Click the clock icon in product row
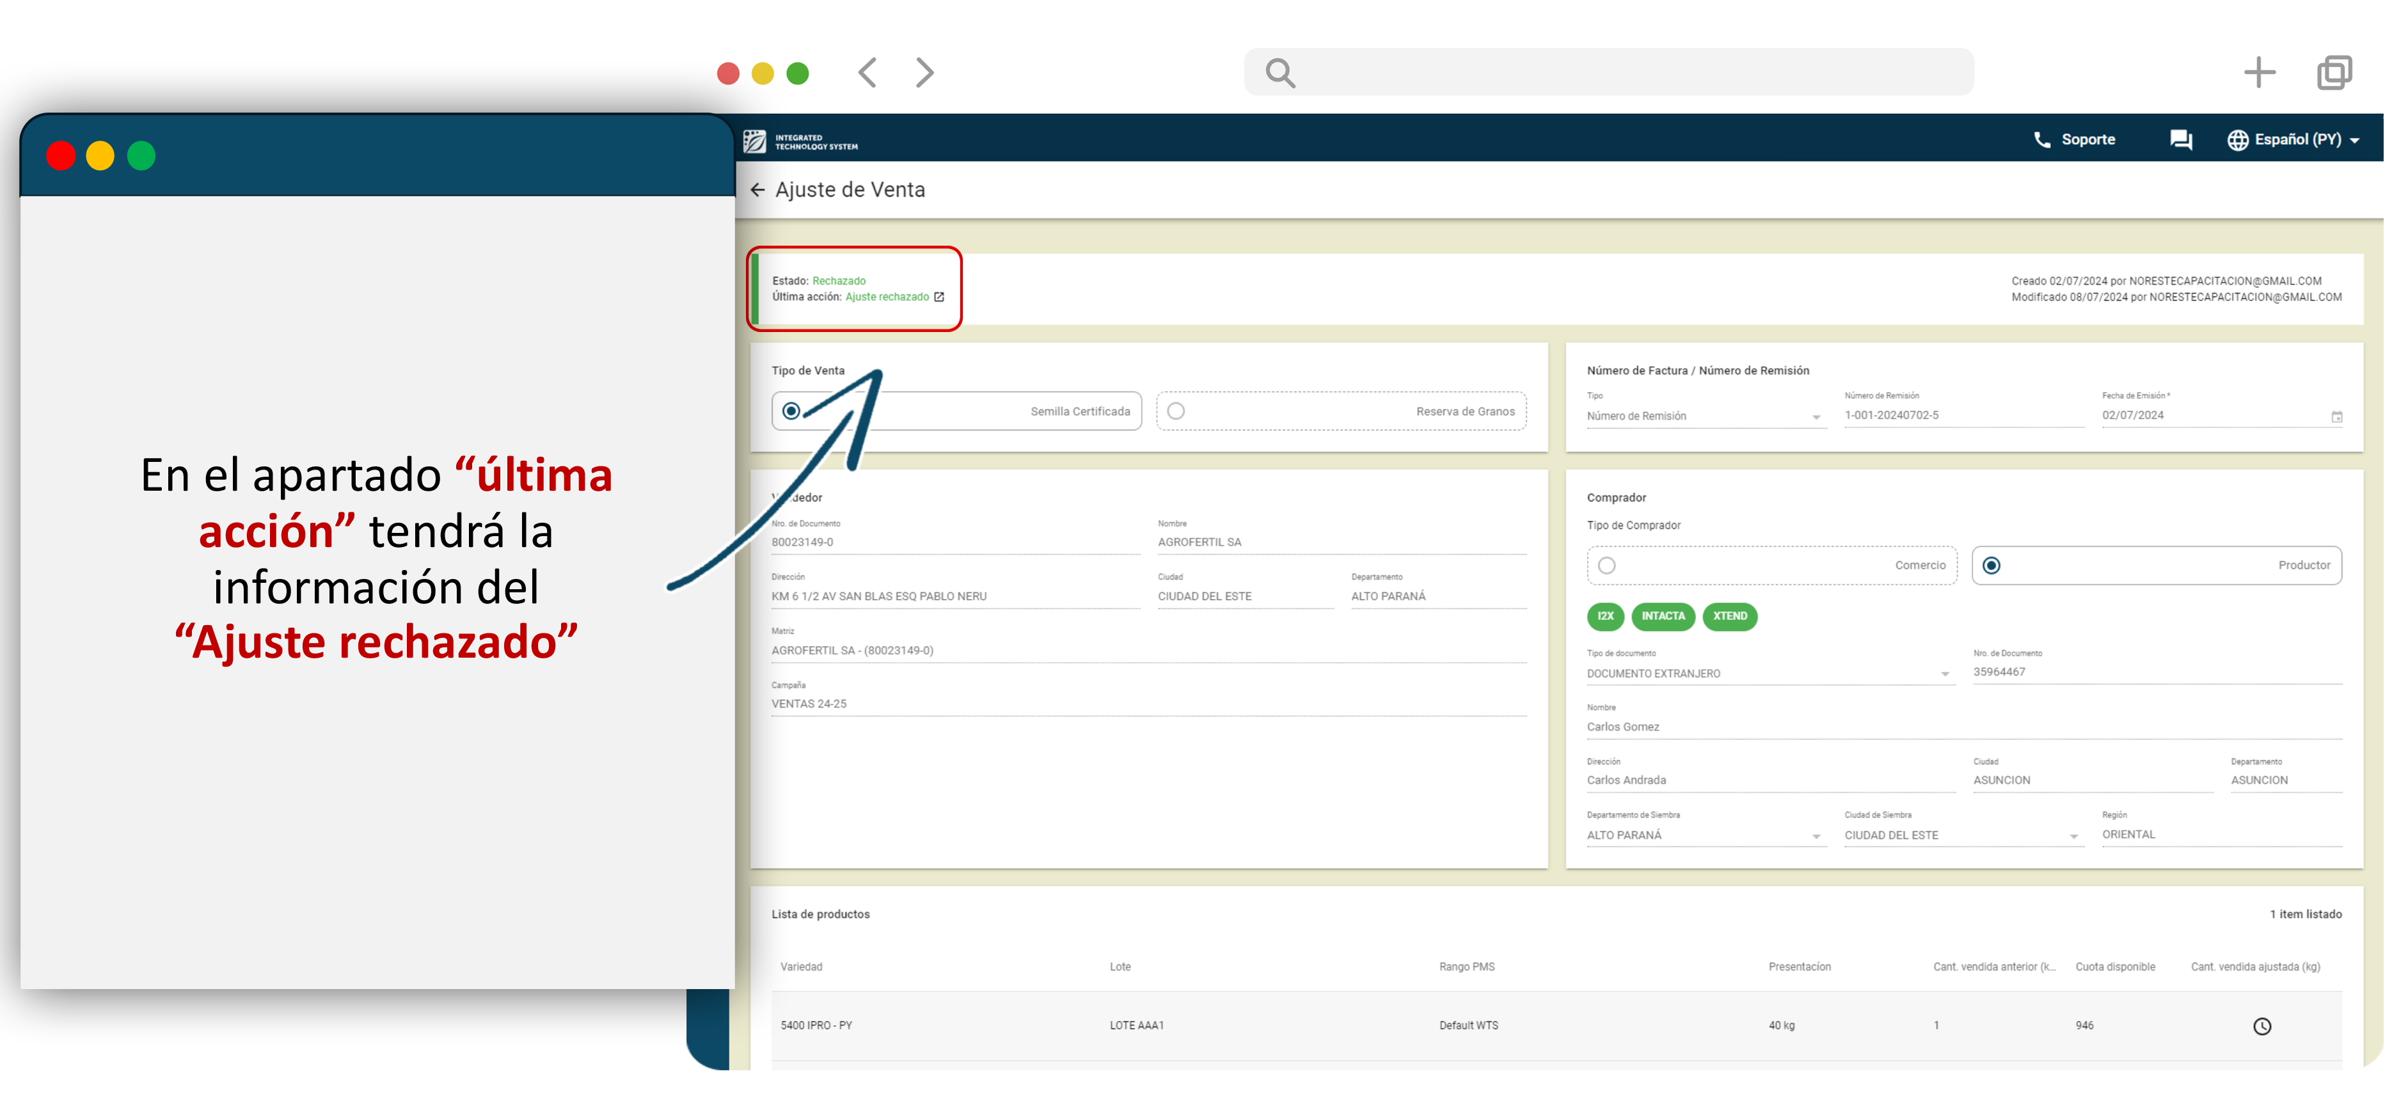The width and height of the screenshot is (2408, 1094). coord(2261,1027)
